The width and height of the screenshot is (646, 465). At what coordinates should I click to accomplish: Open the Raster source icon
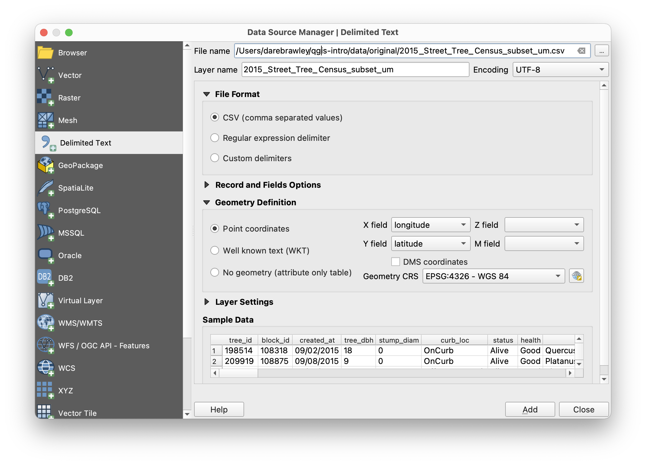[45, 97]
